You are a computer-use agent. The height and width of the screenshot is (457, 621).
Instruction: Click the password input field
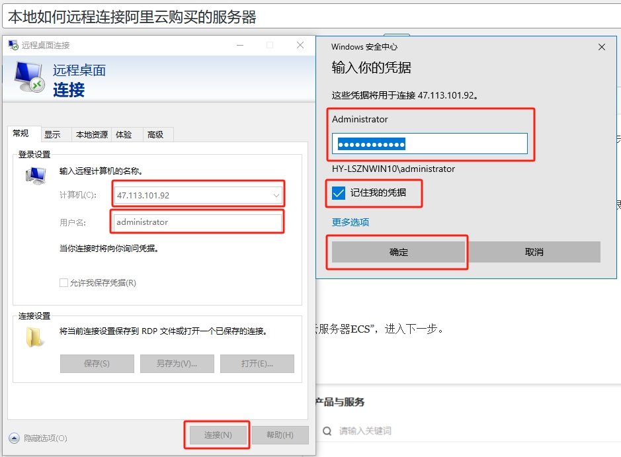(x=430, y=144)
